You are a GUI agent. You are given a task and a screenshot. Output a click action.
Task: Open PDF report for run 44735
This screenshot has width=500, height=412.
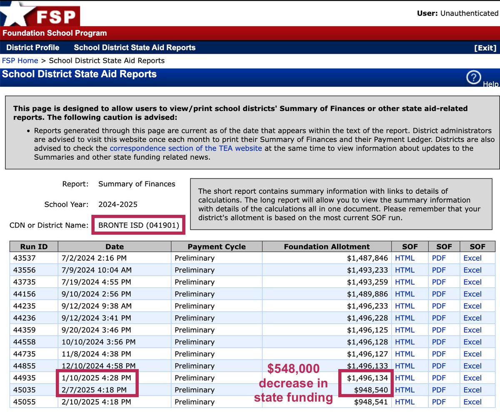pyautogui.click(x=439, y=354)
